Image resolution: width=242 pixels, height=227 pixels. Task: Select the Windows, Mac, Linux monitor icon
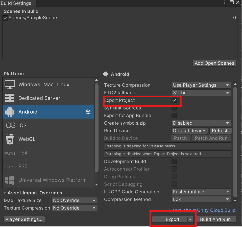10,84
